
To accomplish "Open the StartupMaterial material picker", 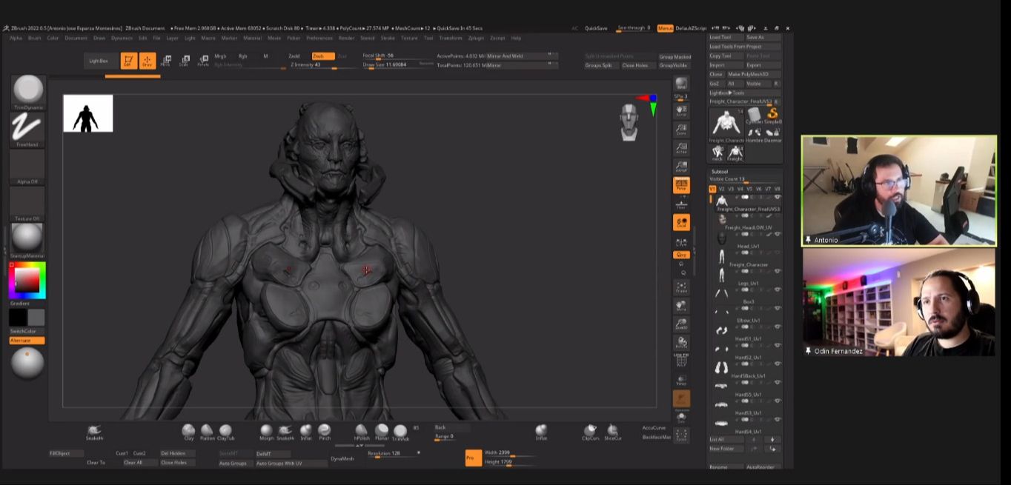I will coord(28,241).
